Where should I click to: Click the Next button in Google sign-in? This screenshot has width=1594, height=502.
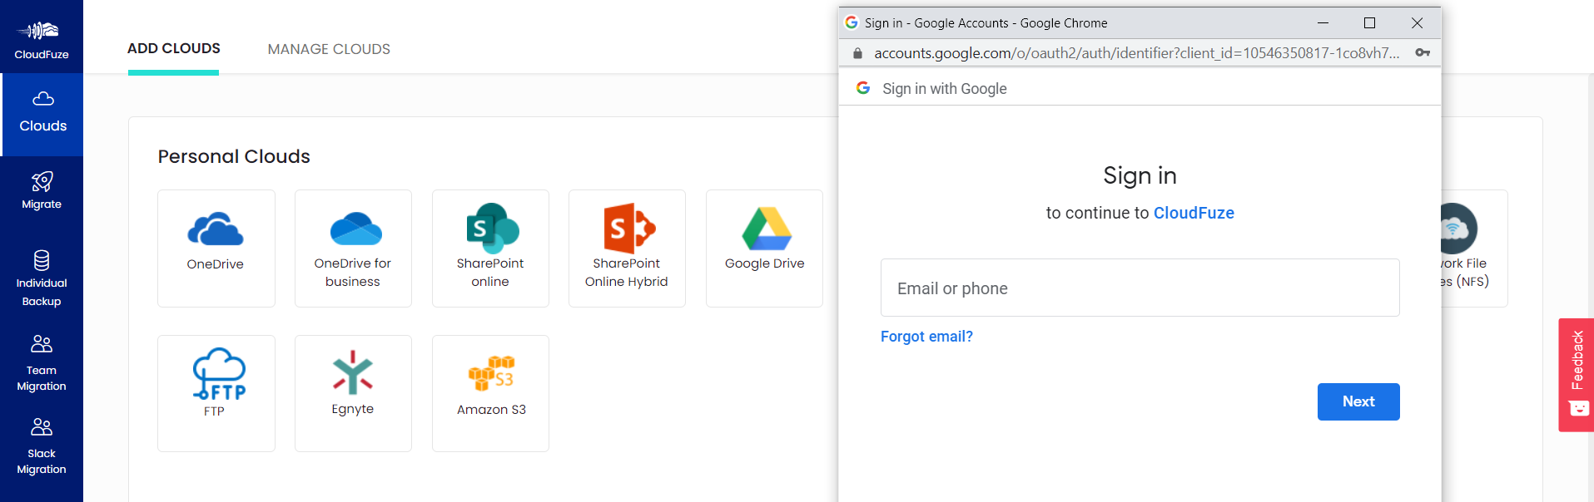pos(1358,401)
